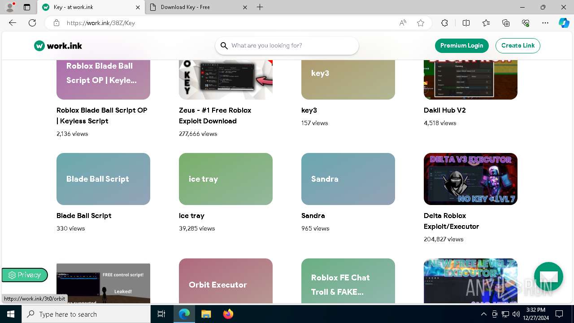Click the Premium Login button

461,46
